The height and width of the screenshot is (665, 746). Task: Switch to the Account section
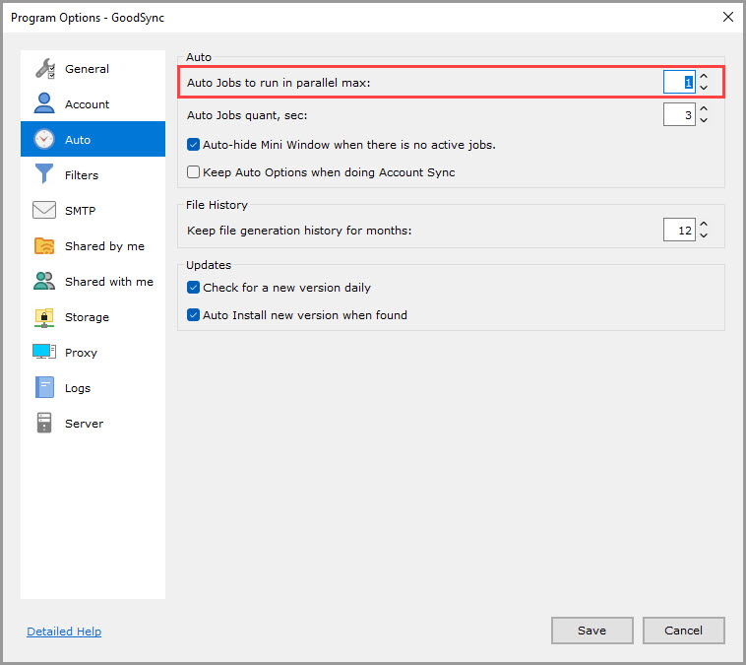[x=93, y=103]
